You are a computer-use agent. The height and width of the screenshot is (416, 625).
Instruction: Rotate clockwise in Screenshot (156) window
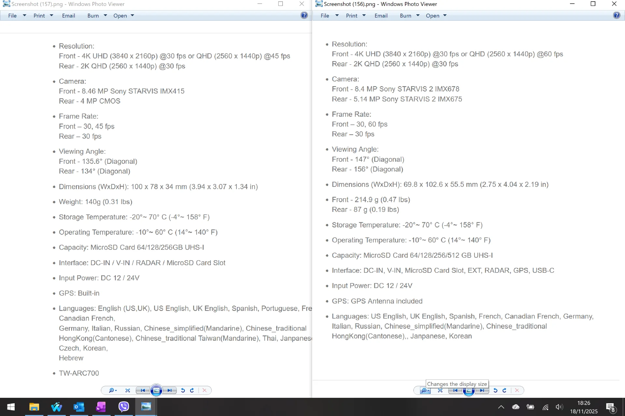(505, 390)
